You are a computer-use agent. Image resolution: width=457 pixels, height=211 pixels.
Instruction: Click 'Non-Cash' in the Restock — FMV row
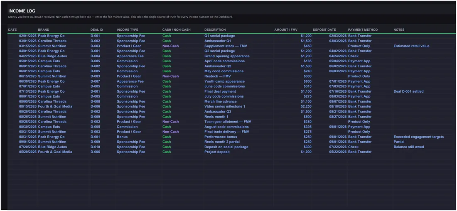(170, 76)
